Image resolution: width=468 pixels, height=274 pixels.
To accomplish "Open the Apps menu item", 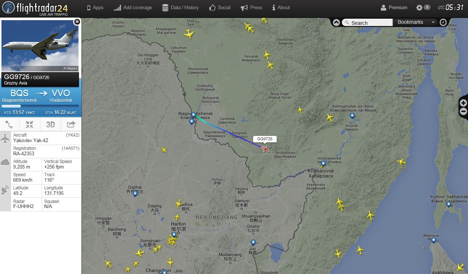I will click(95, 7).
